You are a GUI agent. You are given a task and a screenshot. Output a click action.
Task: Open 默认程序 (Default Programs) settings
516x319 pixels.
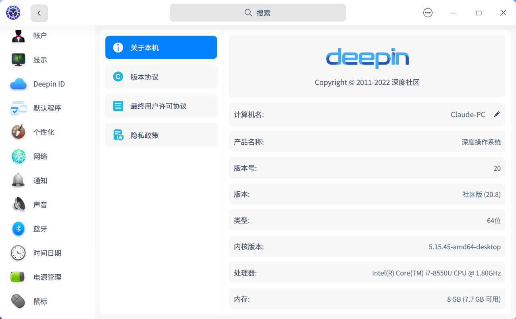48,108
